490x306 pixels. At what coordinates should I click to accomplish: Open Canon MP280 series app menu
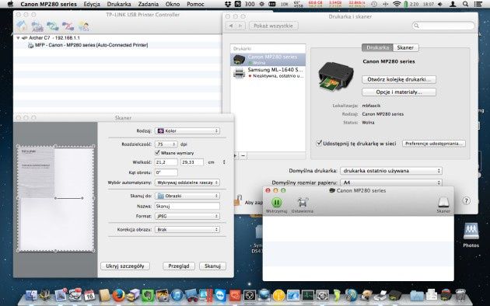[x=48, y=4]
